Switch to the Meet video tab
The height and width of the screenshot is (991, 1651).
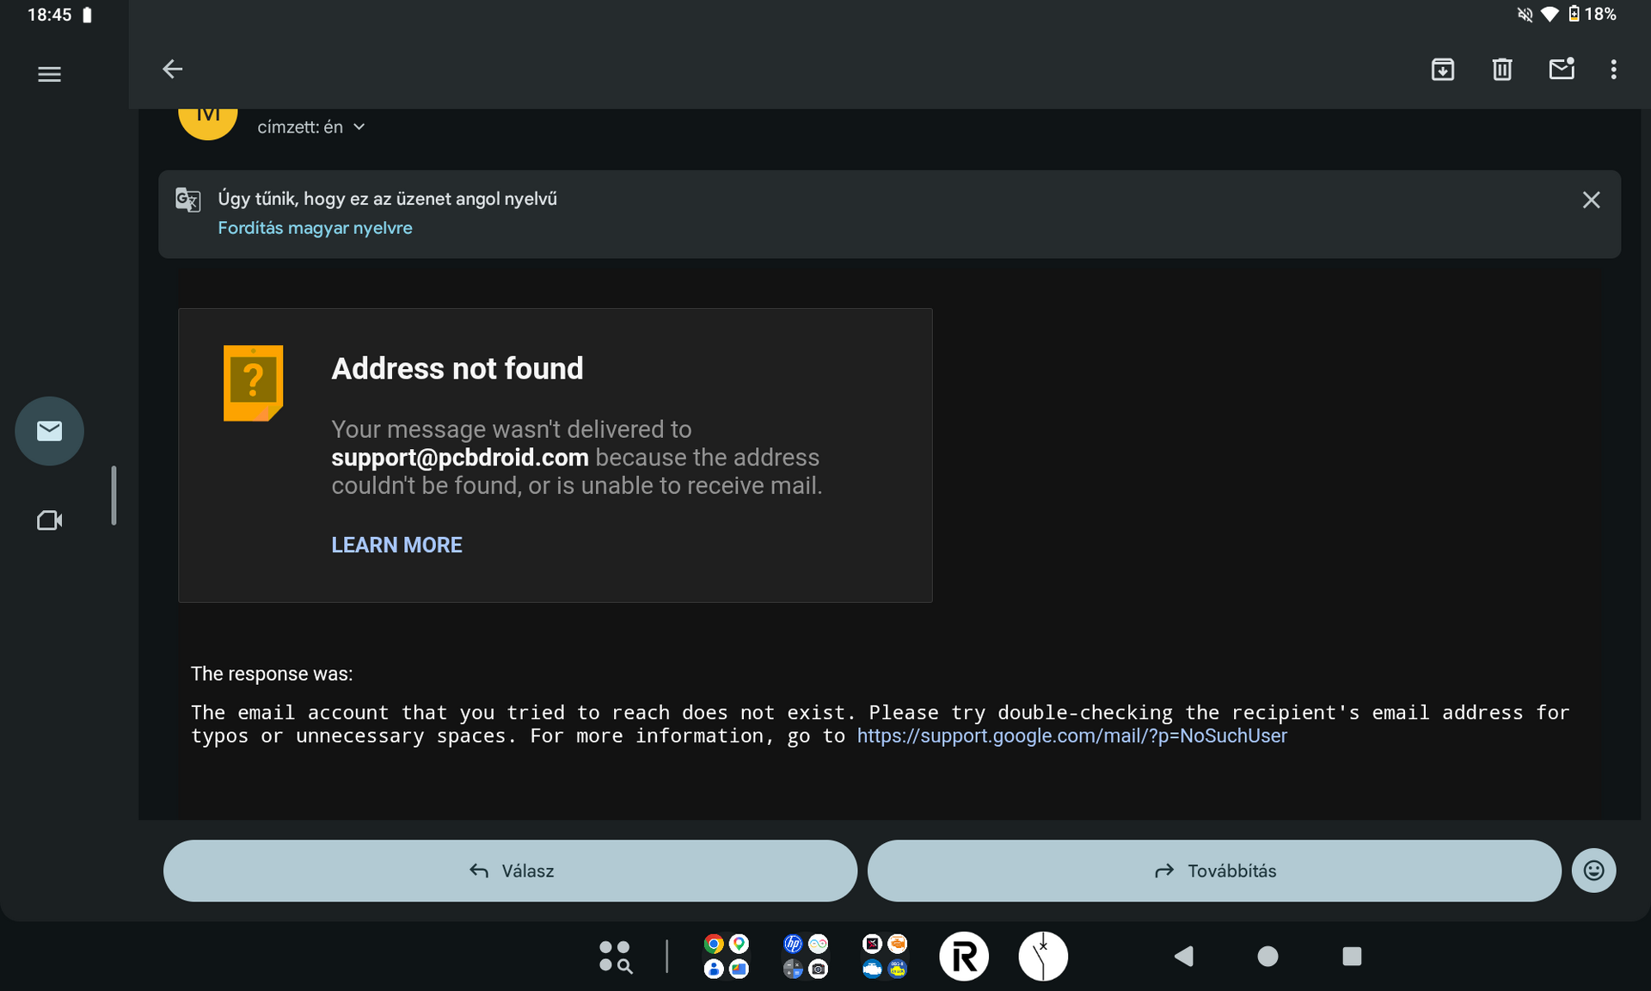pos(49,520)
